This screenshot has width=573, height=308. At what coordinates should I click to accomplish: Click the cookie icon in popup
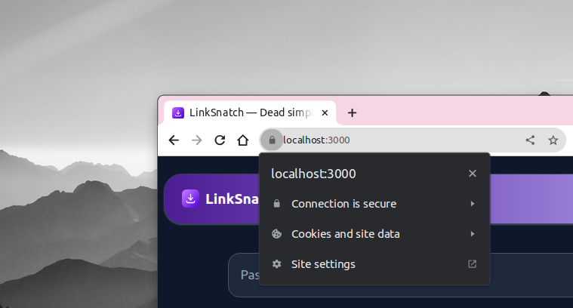tap(276, 234)
